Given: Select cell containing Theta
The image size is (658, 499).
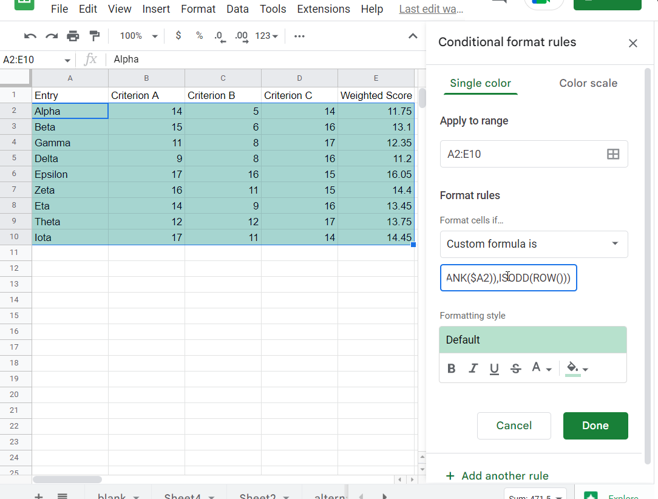Looking at the screenshot, I should pyautogui.click(x=70, y=222).
